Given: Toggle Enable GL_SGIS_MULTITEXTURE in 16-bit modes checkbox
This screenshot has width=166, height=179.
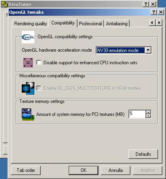Looking at the screenshot, I should point(39,88).
